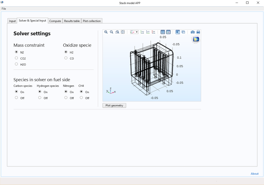Click the xyz axis triad in plot
This screenshot has height=185, width=264.
(111, 91)
